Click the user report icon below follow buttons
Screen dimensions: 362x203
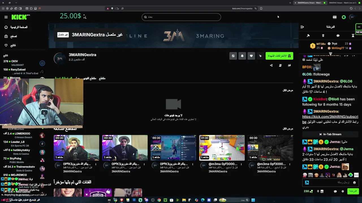280,65
